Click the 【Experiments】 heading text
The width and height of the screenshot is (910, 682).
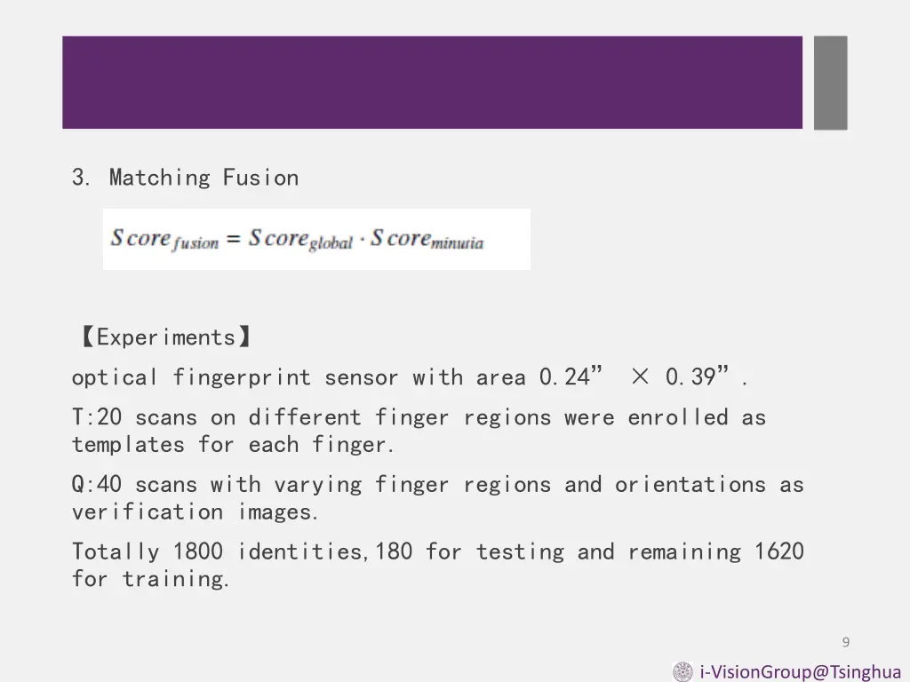pyautogui.click(x=165, y=337)
